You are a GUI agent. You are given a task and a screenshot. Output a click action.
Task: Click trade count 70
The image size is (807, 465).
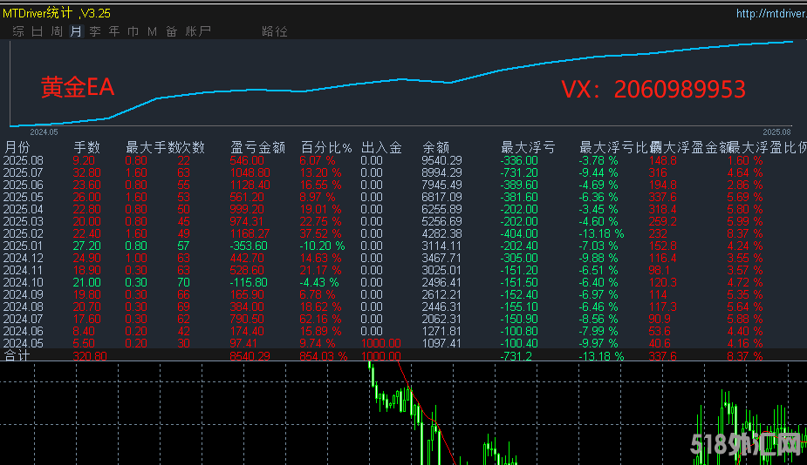(183, 283)
